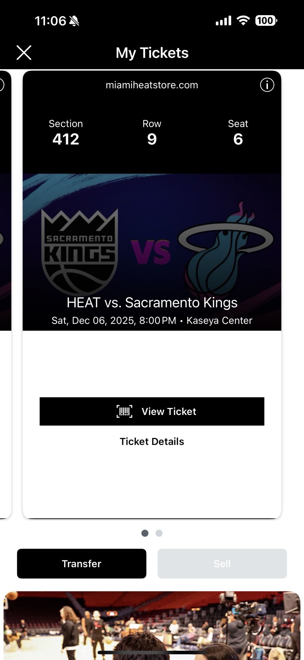Tap Section 412 to view seating details

[66, 132]
